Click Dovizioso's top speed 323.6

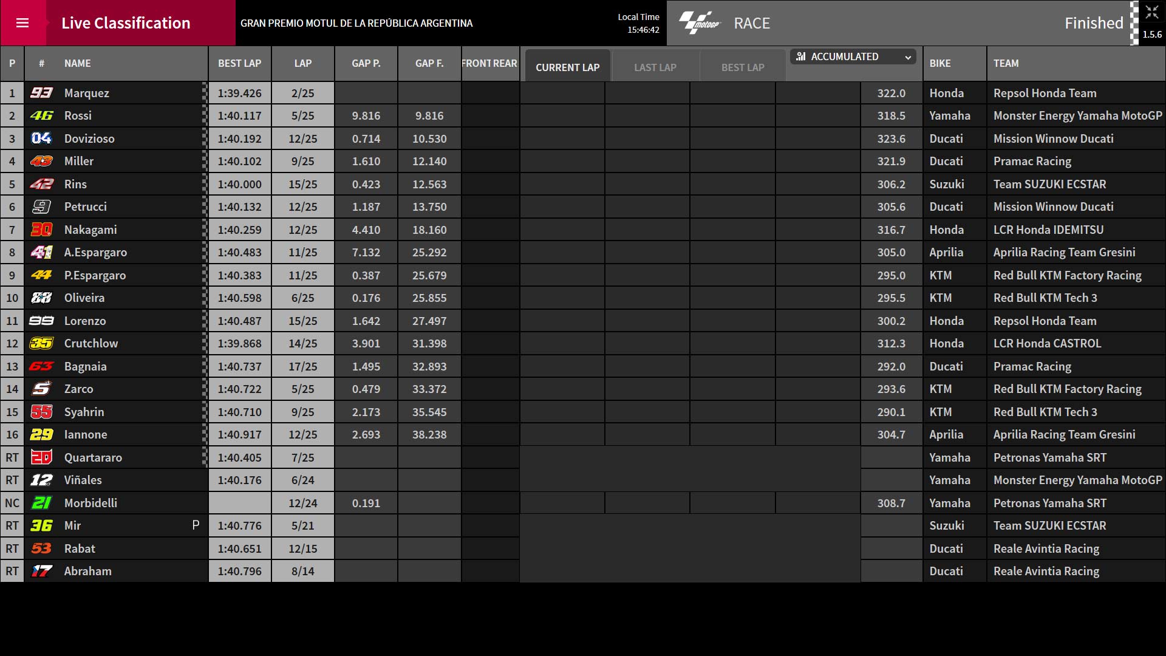click(x=891, y=138)
